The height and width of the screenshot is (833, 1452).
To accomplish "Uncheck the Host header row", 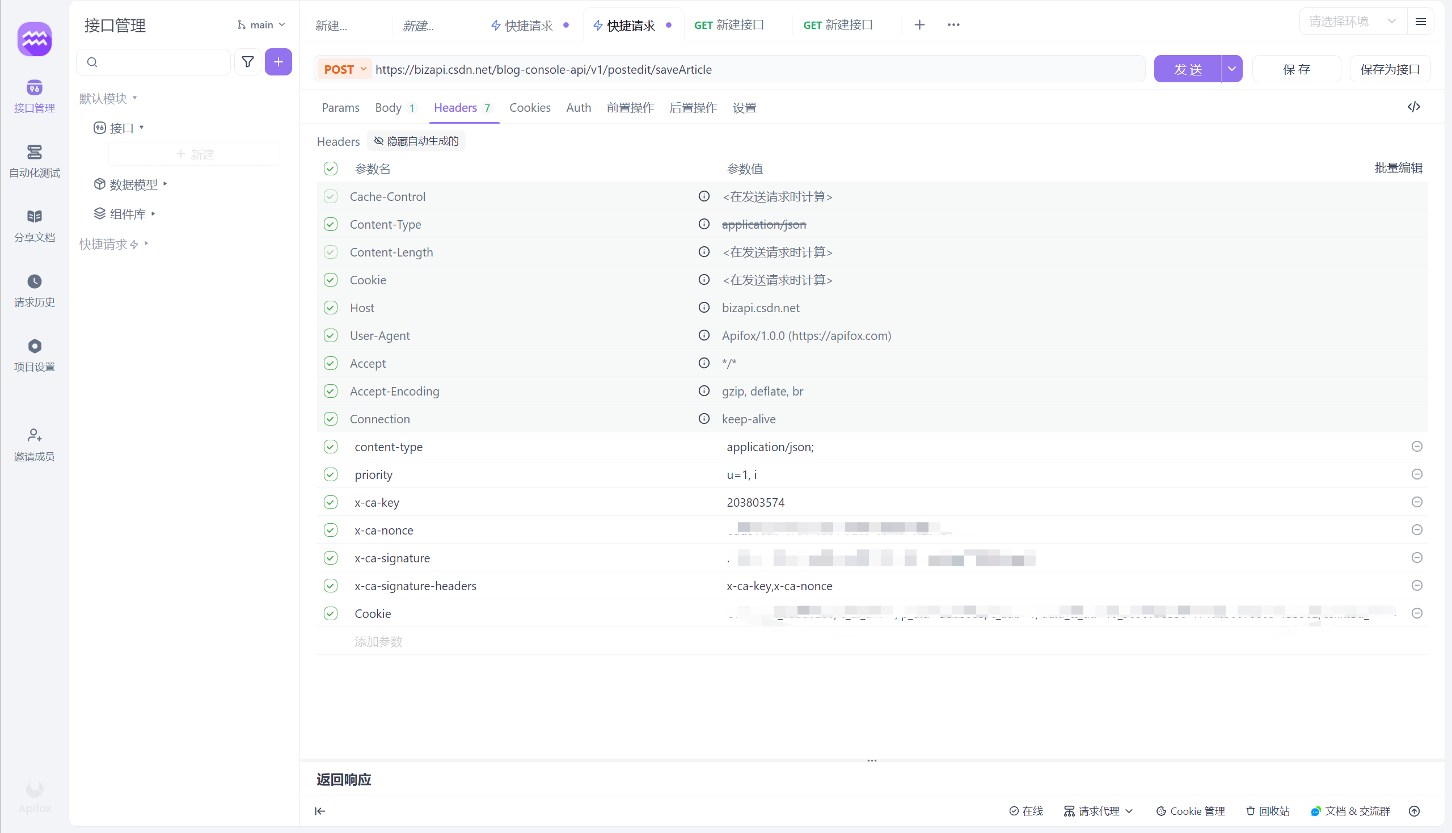I will pyautogui.click(x=331, y=307).
